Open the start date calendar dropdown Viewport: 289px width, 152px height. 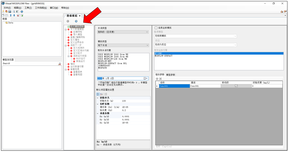point(146,78)
